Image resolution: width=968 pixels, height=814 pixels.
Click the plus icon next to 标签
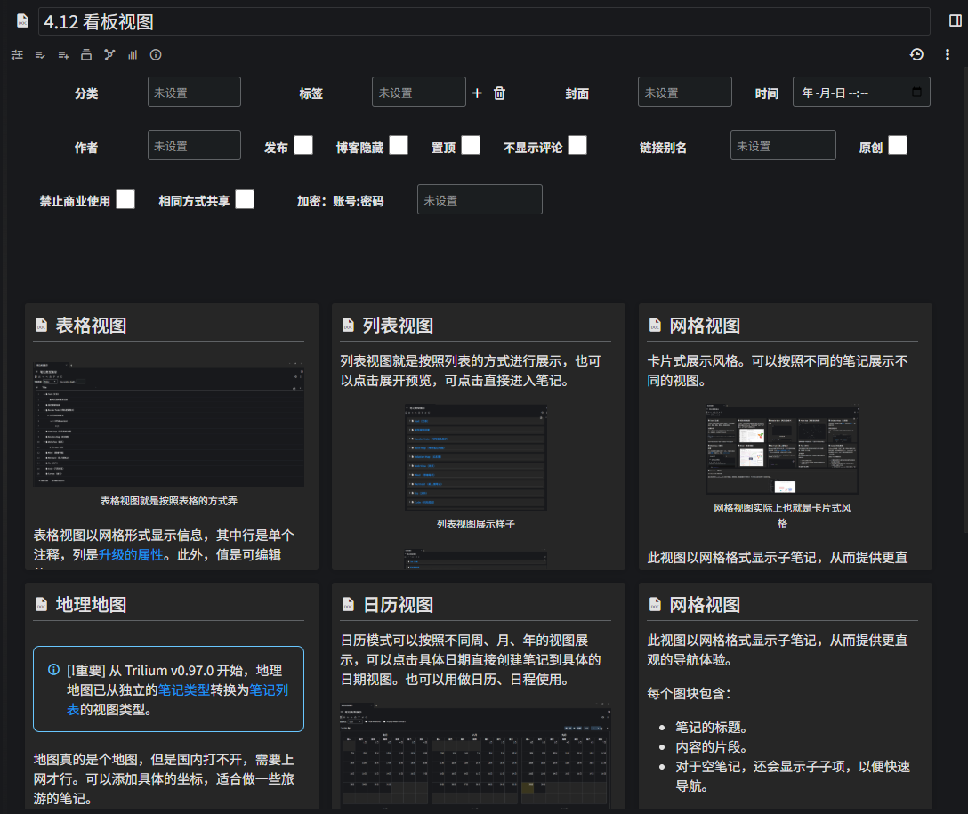tap(477, 93)
